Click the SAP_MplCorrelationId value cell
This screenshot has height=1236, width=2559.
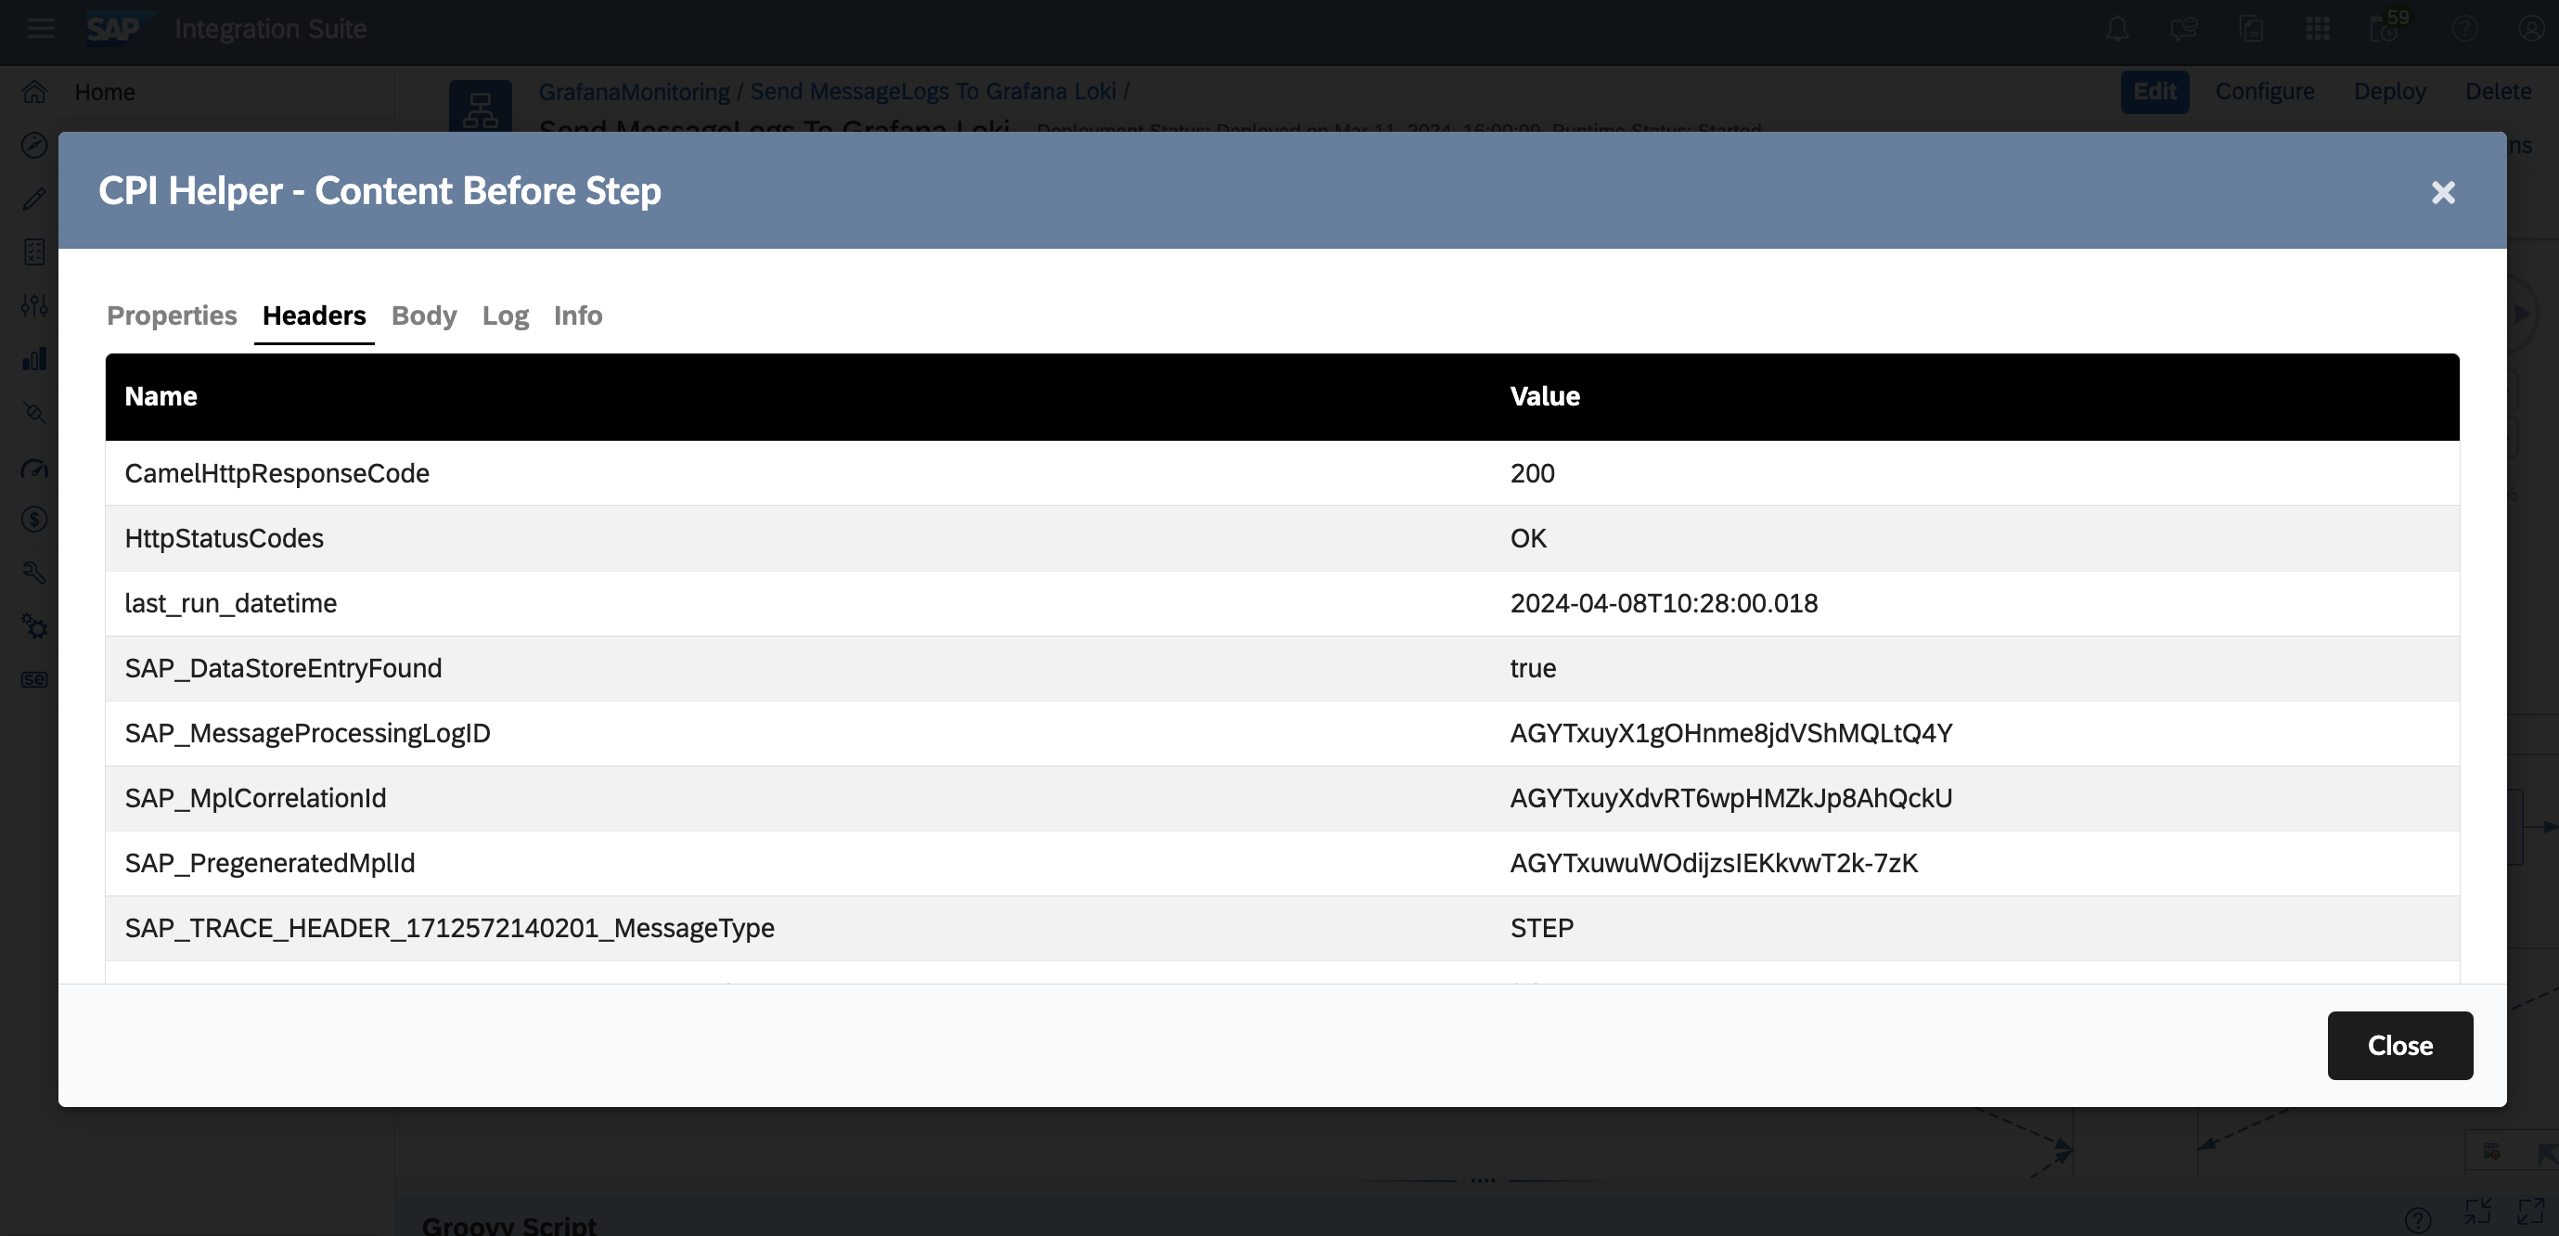[x=1730, y=798]
